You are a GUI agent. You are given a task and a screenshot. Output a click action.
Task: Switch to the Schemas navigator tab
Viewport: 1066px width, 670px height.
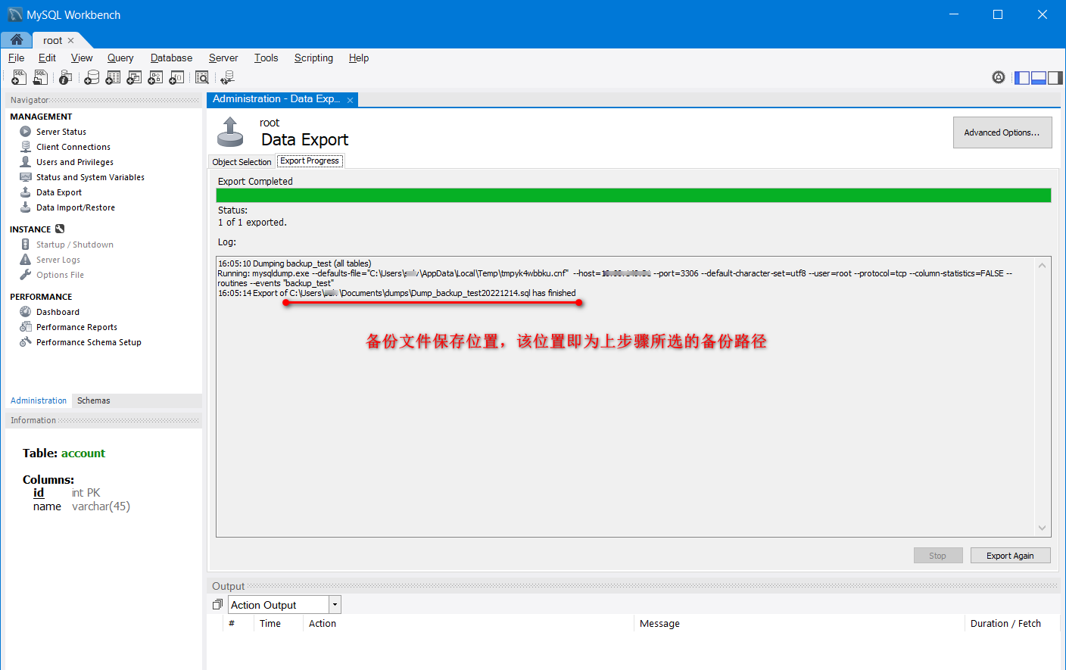(x=94, y=400)
